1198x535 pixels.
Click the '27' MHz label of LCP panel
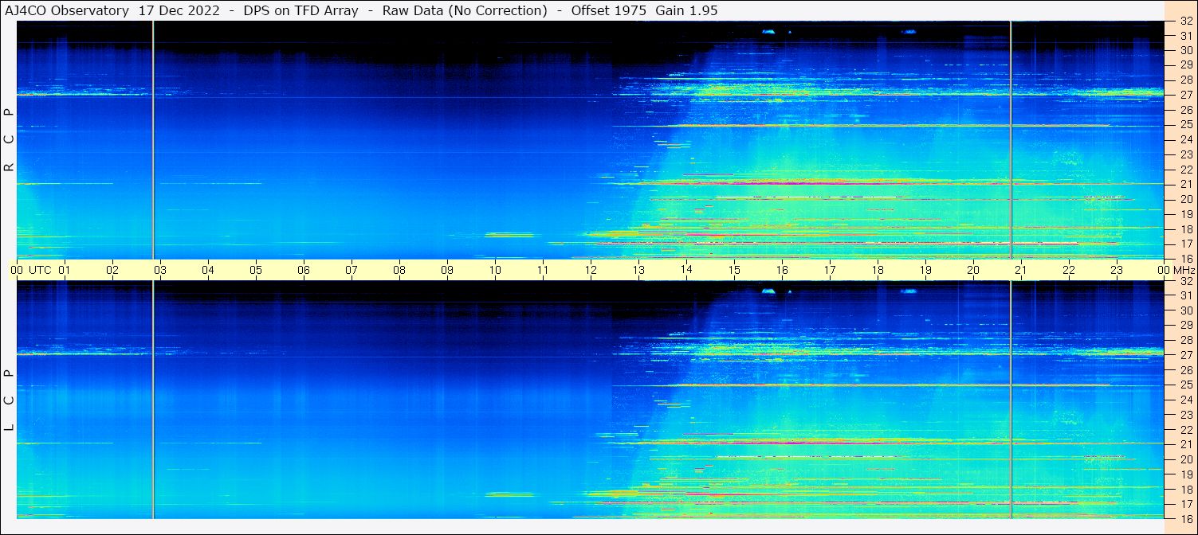(x=1185, y=355)
